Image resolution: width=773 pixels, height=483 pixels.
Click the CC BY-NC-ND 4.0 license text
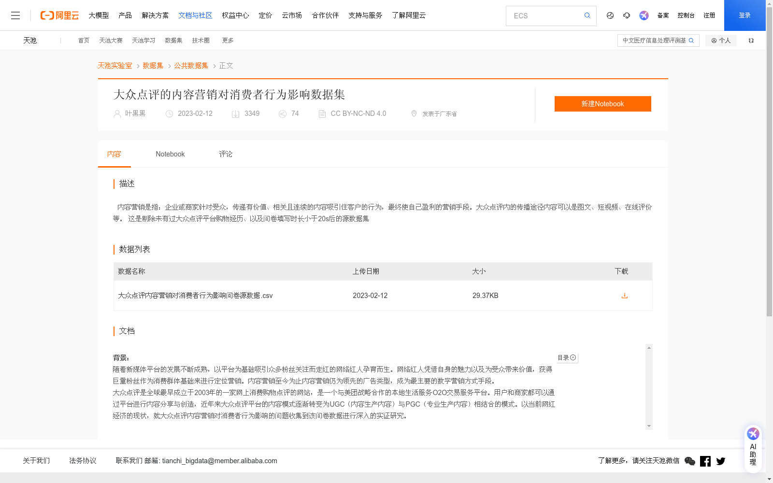pos(358,114)
